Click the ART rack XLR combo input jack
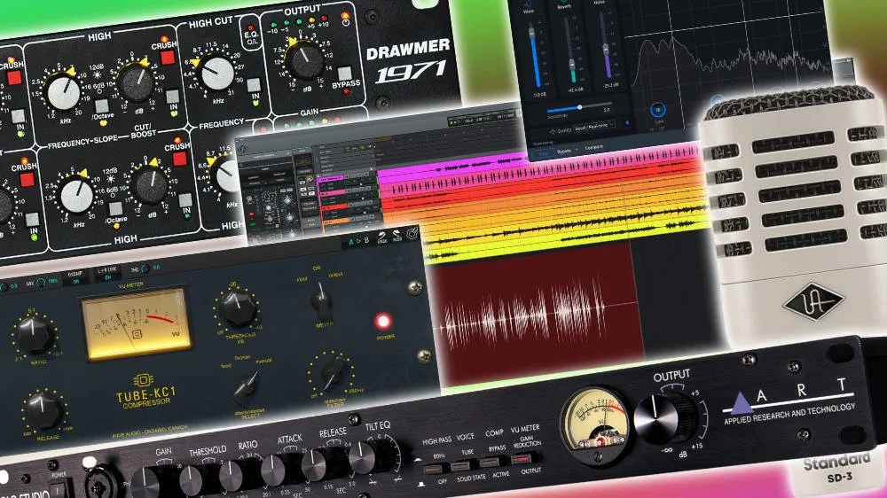 101,484
